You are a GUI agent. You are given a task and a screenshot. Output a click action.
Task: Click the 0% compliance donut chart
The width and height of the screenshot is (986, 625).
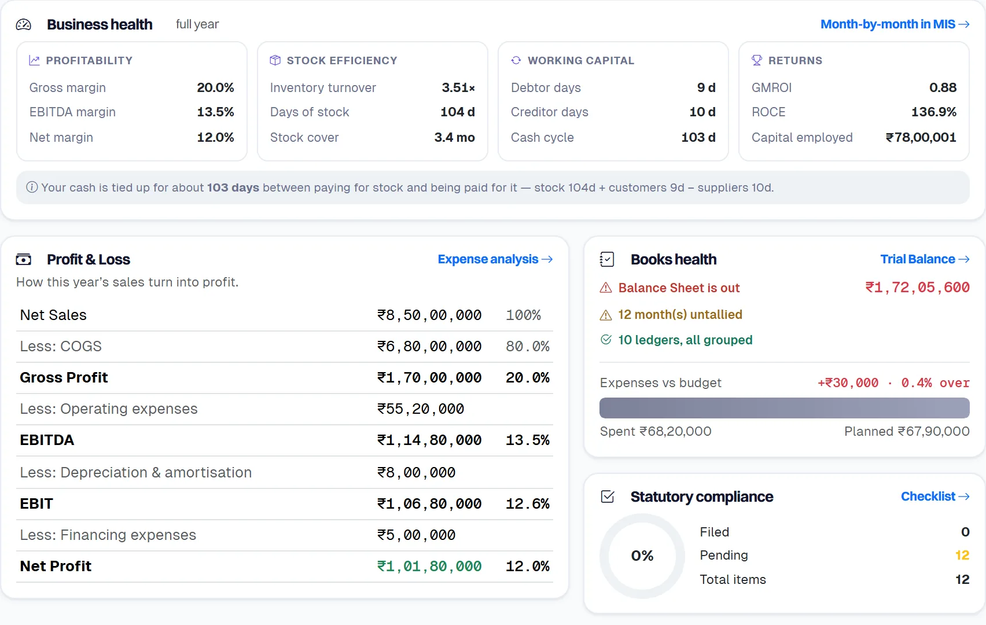[x=642, y=556]
